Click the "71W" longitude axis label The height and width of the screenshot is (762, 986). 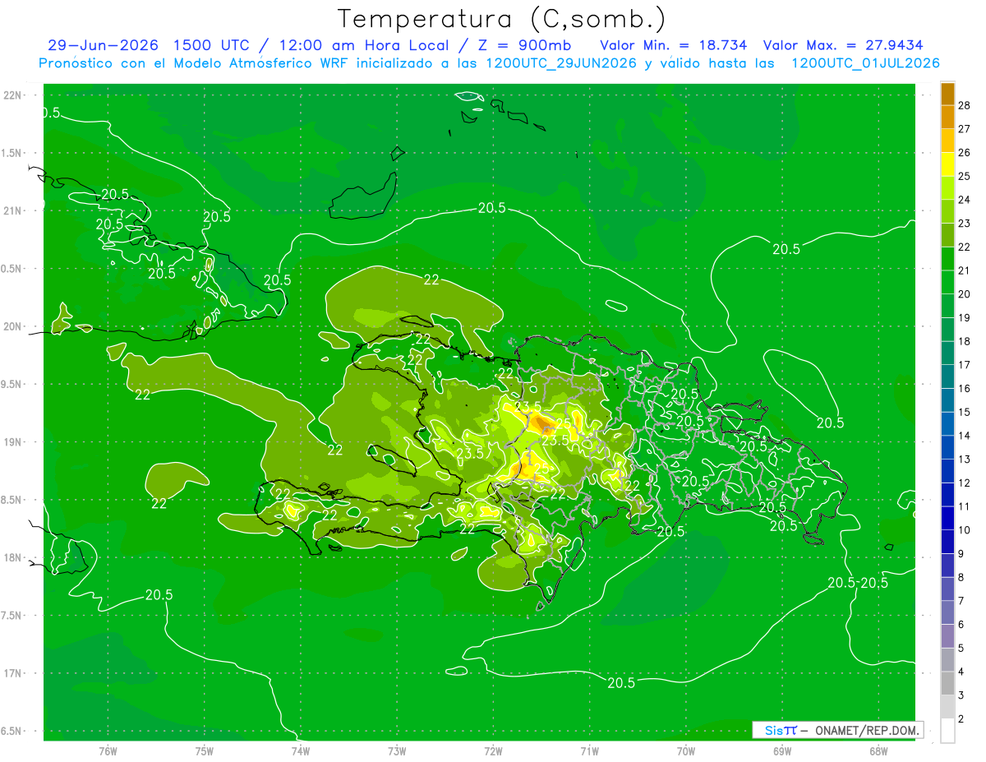coord(589,751)
